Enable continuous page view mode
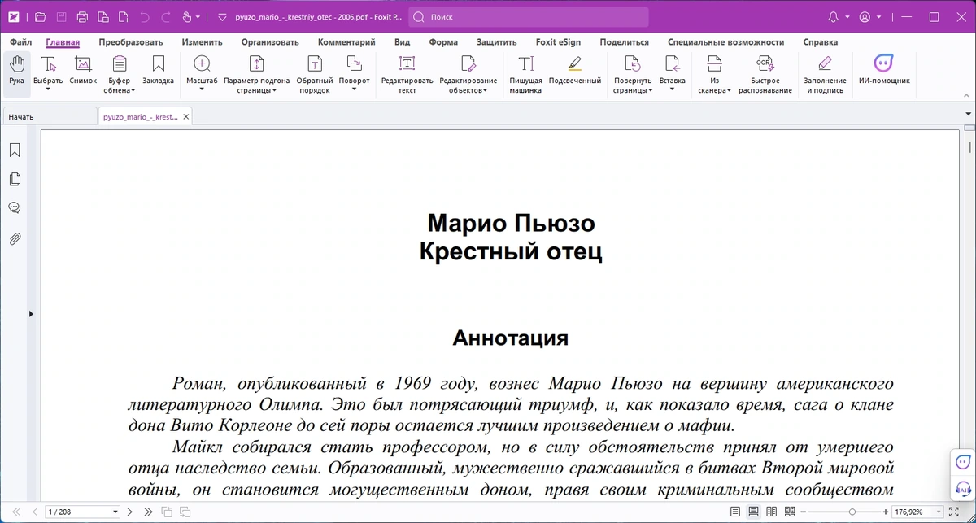This screenshot has height=523, width=976. pyautogui.click(x=753, y=512)
